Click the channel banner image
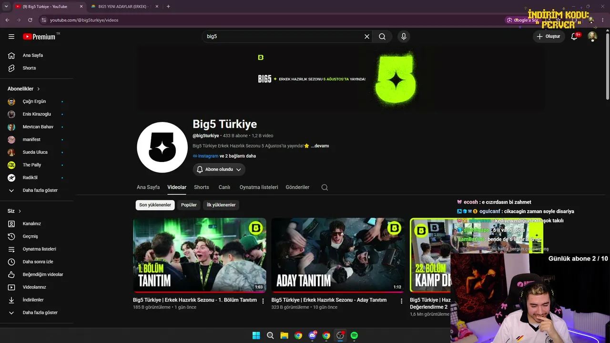Viewport: 610px width, 343px height. pos(341,79)
